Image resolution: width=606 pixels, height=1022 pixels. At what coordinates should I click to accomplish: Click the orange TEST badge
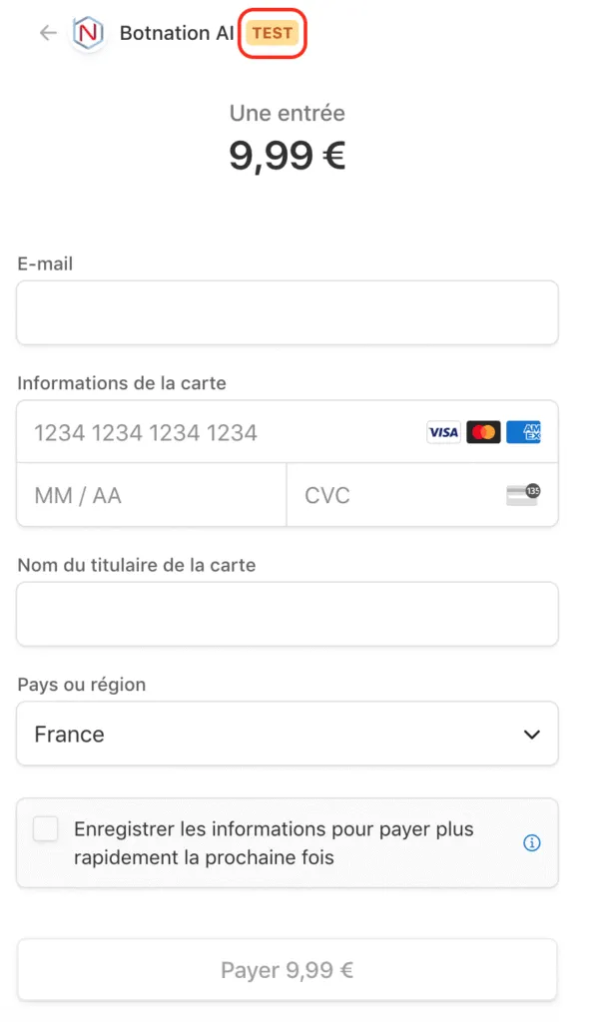[x=273, y=33]
